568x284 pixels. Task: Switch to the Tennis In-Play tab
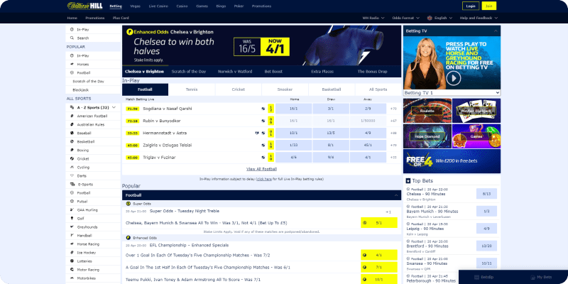point(192,89)
